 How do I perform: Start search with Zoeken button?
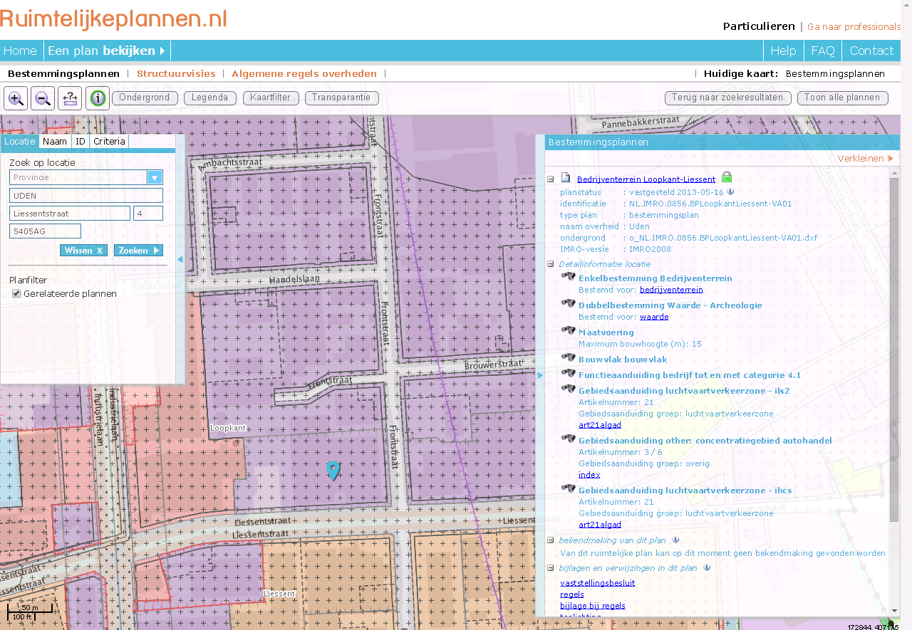[138, 251]
